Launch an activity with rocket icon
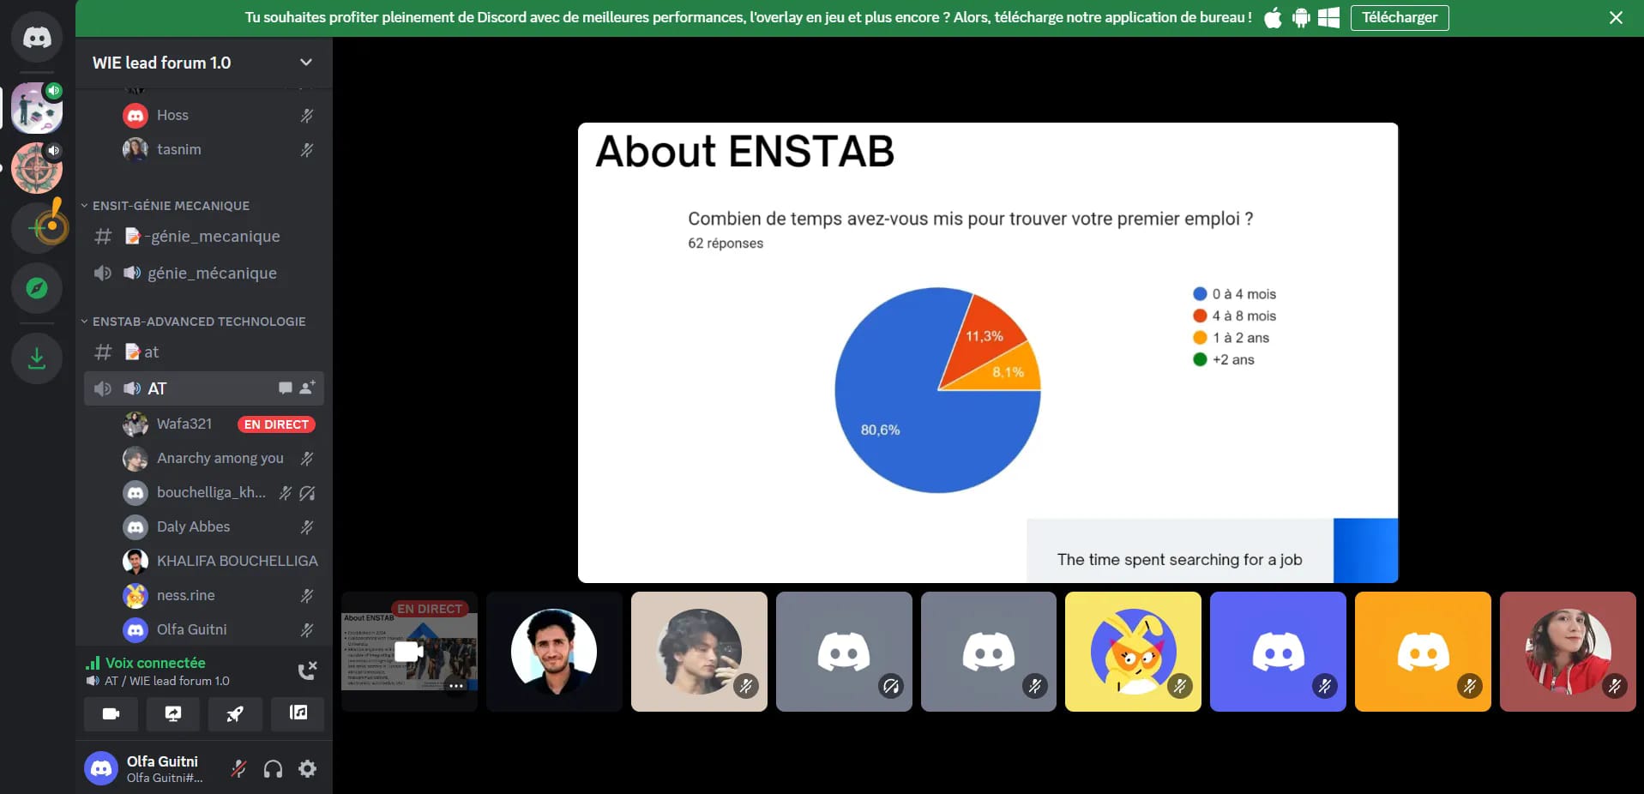 (234, 713)
